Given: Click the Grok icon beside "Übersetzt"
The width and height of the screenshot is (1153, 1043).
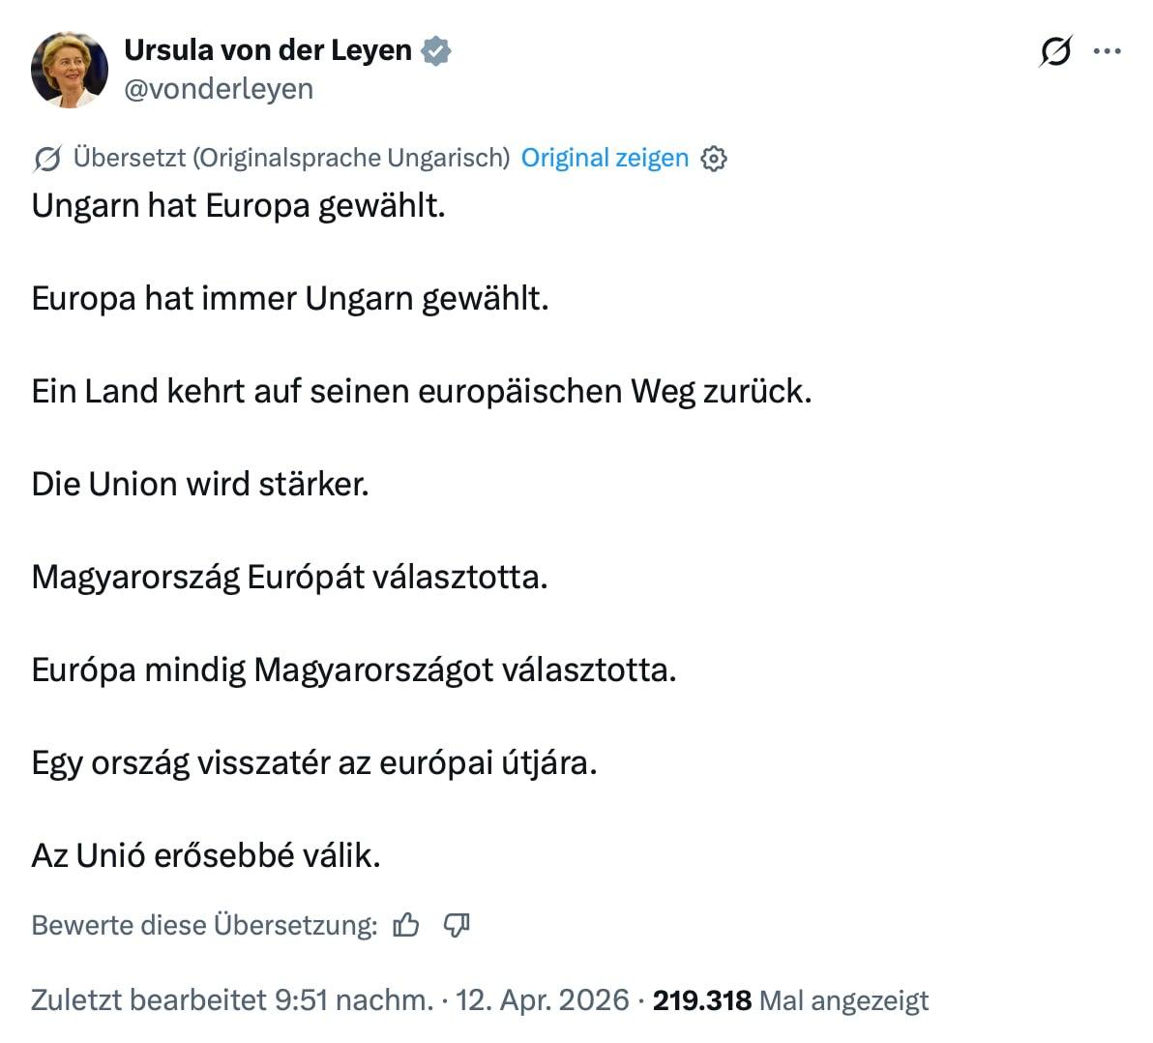Looking at the screenshot, I should coord(47,159).
